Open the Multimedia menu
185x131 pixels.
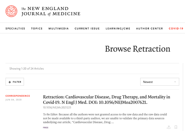click(59, 29)
